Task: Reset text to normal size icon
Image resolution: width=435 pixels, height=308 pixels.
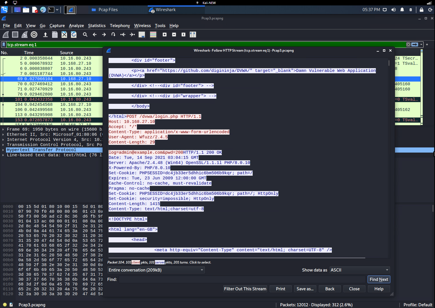Action: click(183, 35)
